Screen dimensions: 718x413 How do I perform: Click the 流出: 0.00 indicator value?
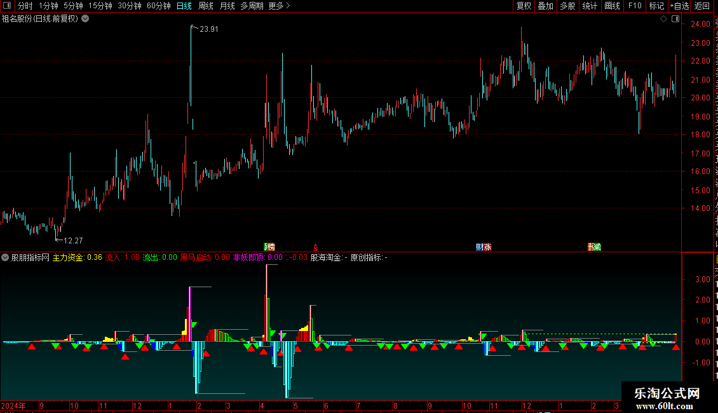coord(159,257)
